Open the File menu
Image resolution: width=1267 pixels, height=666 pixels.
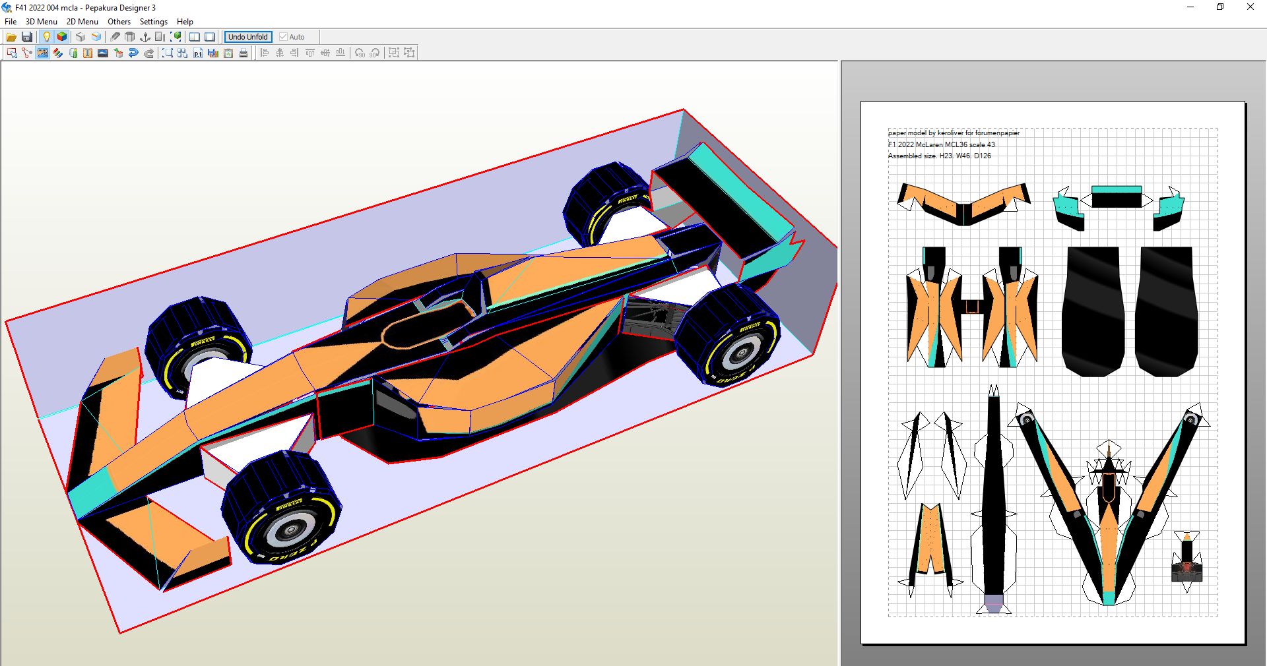coord(11,22)
